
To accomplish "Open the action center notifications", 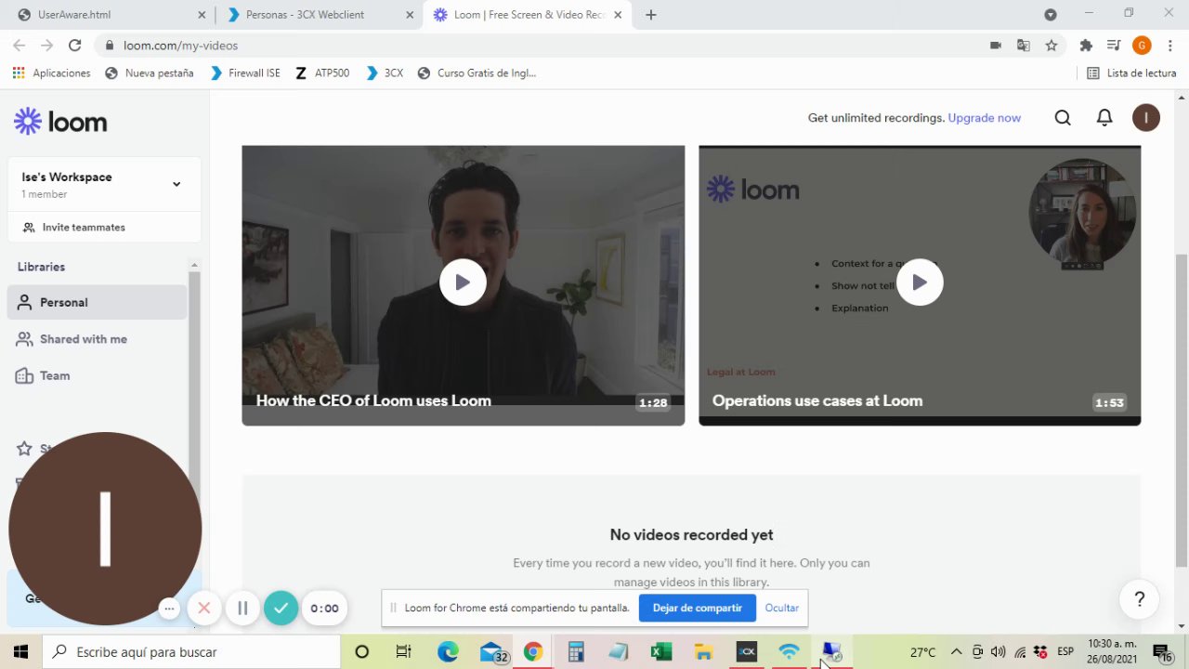I will [1162, 652].
